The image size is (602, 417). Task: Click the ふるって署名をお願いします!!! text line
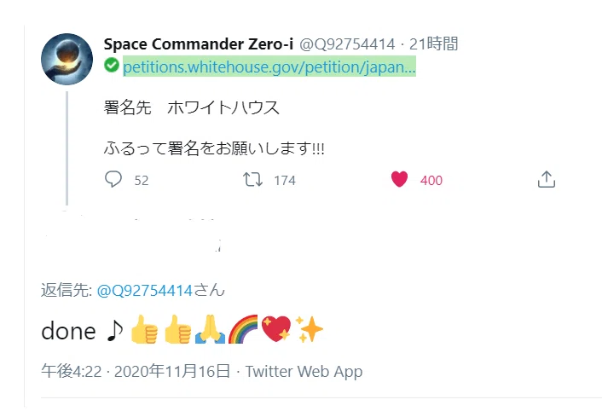click(x=214, y=148)
